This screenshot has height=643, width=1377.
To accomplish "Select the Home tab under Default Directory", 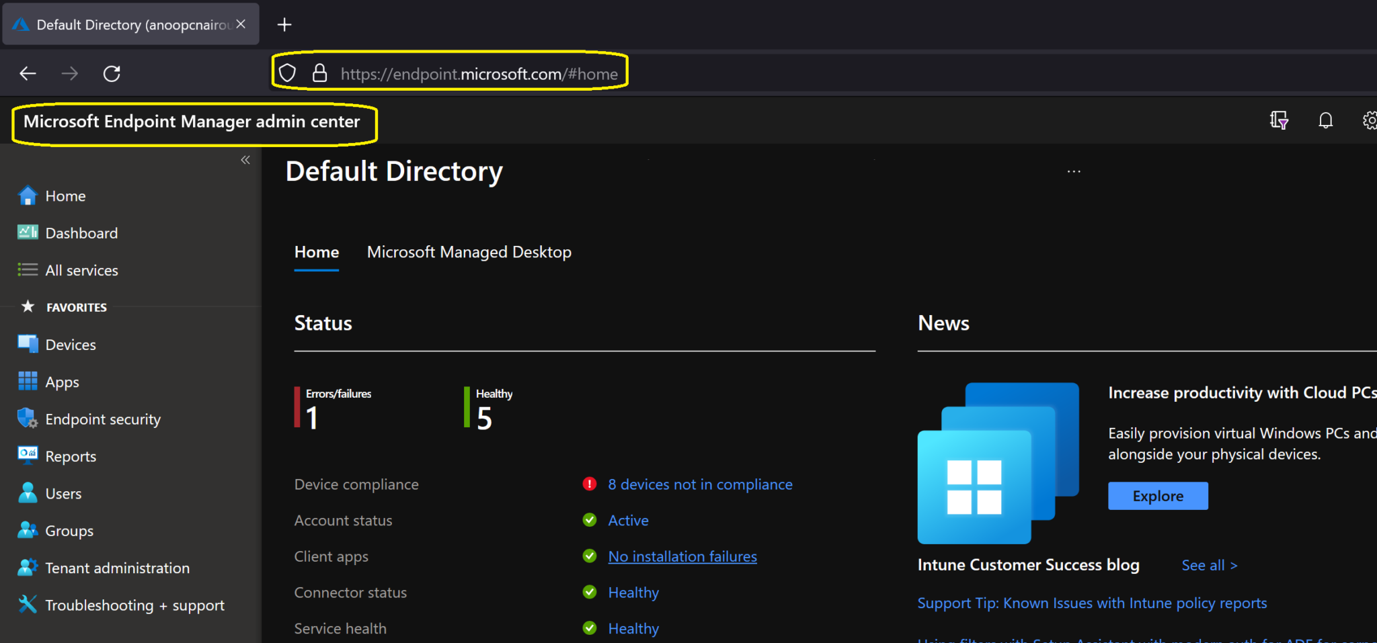I will 317,252.
